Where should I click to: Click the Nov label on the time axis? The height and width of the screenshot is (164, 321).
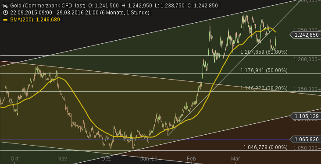pos(62,159)
